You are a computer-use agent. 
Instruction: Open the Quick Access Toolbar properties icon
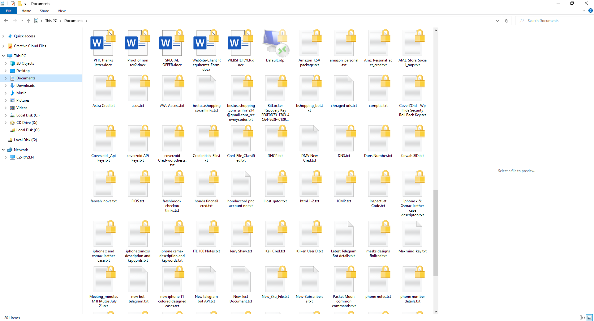tap(13, 4)
